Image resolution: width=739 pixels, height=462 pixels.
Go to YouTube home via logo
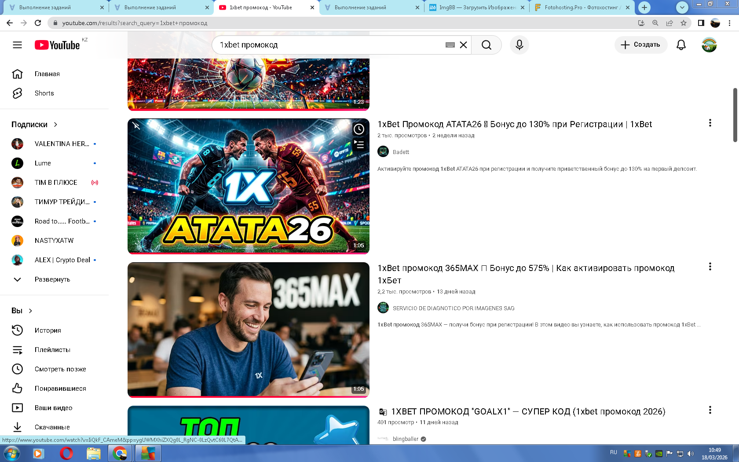(x=57, y=45)
